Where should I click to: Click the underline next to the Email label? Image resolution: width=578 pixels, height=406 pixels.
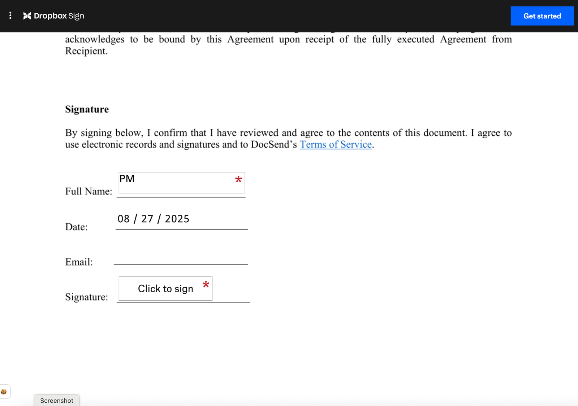pyautogui.click(x=181, y=265)
